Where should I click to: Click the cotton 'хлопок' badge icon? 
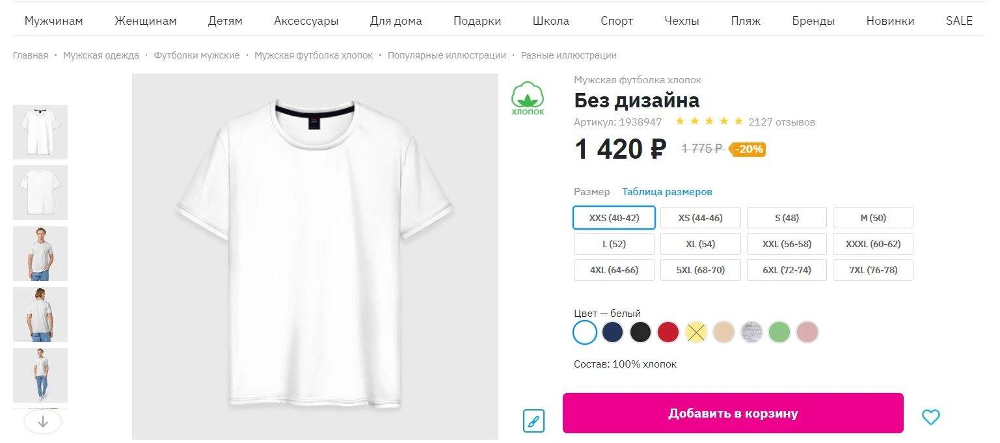[528, 98]
